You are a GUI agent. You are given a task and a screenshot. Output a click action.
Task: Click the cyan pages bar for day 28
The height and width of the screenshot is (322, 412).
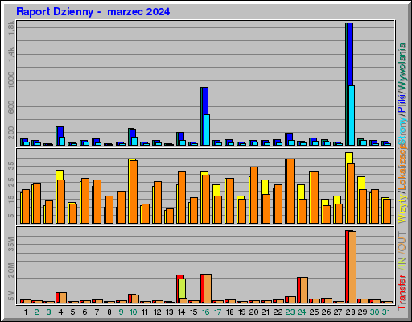point(352,115)
